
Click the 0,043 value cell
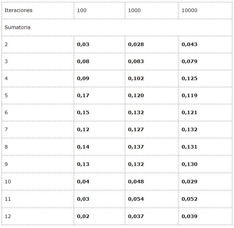[x=189, y=44]
